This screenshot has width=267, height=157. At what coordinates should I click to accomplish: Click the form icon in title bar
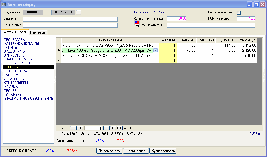point(3,4)
